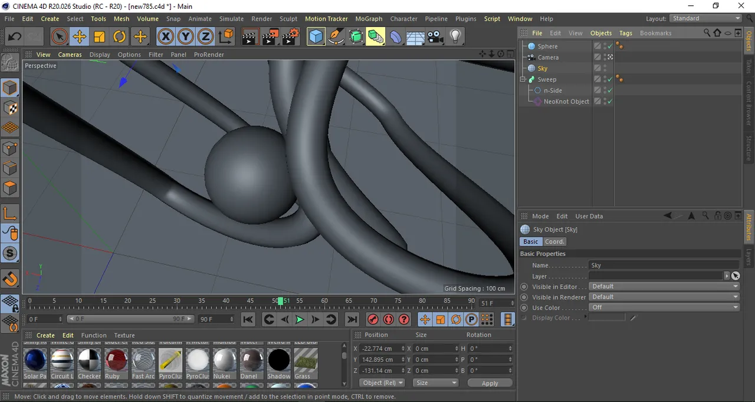Toggle Rotation keyframe recording icon
This screenshot has width=755, height=402.
(x=456, y=320)
